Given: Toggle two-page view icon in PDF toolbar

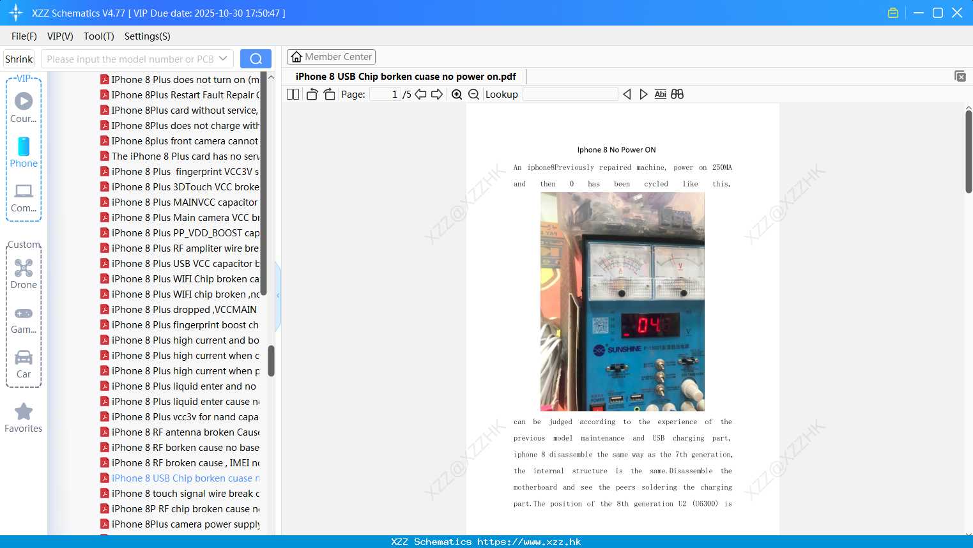Looking at the screenshot, I should click(x=293, y=94).
